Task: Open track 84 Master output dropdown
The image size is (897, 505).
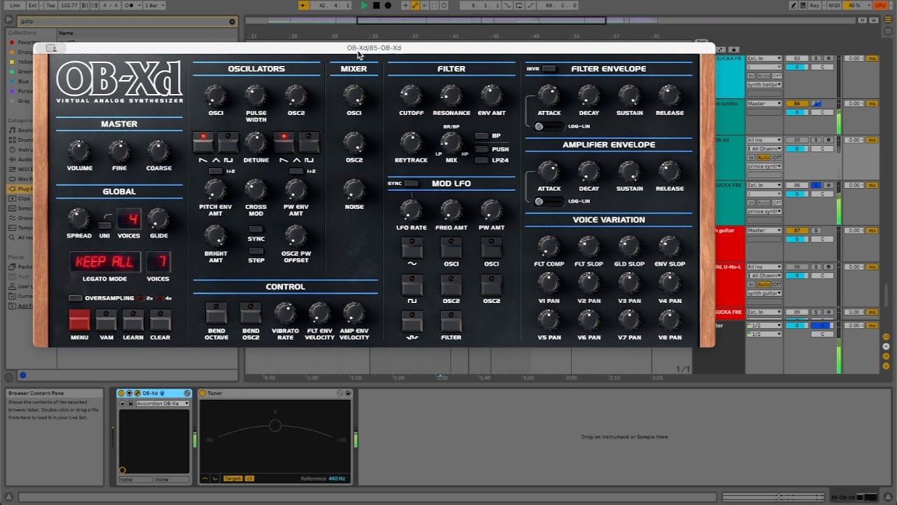Action: point(764,104)
